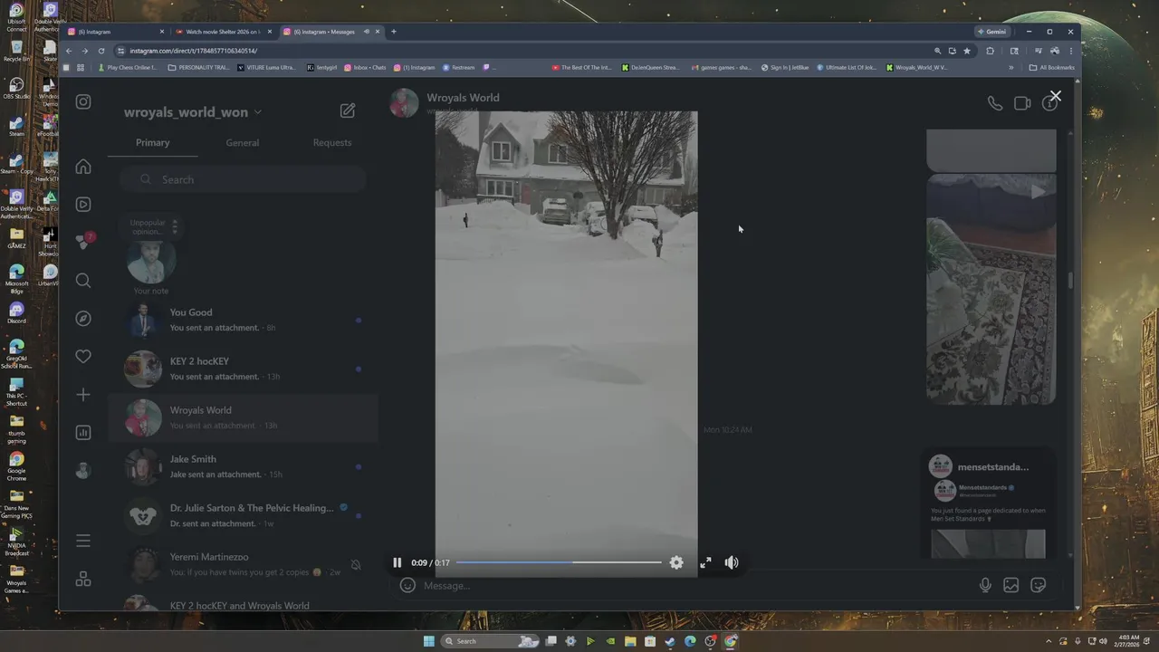This screenshot has width=1159, height=652.
Task: Open Chrome three-dot menu
Action: coord(1070,51)
